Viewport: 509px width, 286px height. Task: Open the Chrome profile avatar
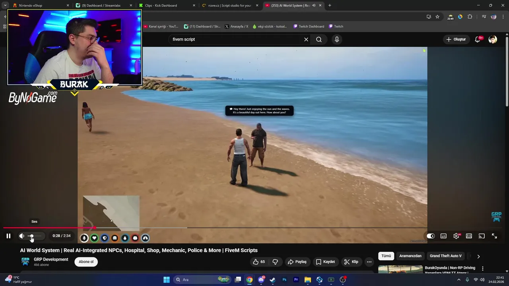point(493,17)
